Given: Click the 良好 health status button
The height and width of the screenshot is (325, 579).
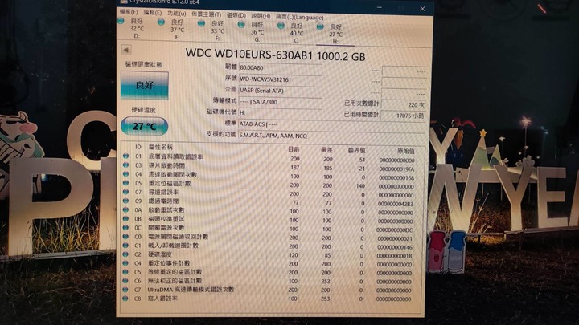Looking at the screenshot, I should (x=145, y=85).
